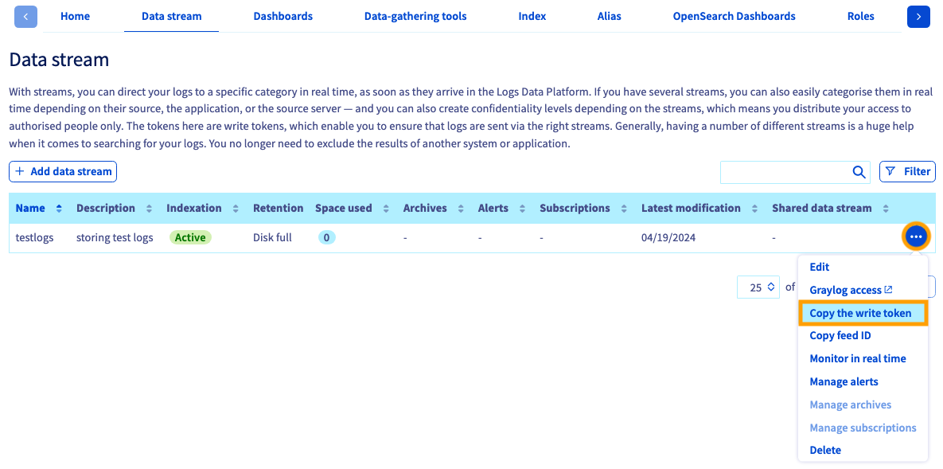
Task: Select Delete from the actions menu
Action: 825,451
